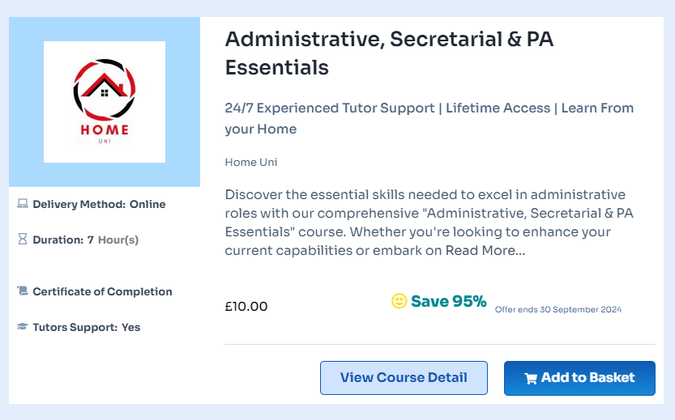Click the graduation cap Tutors Support icon
This screenshot has height=420, width=675.
pos(23,327)
